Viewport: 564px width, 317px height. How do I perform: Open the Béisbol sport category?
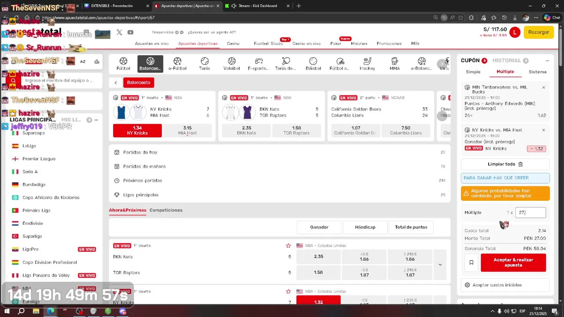pos(313,64)
